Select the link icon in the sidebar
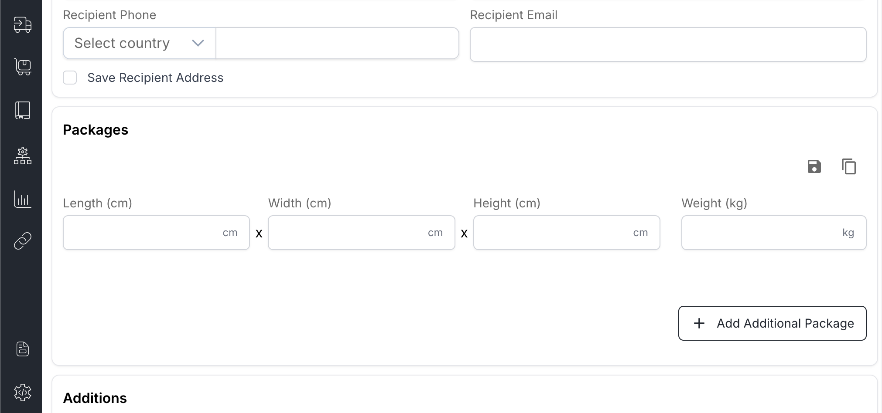Image resolution: width=882 pixels, height=413 pixels. (x=22, y=240)
